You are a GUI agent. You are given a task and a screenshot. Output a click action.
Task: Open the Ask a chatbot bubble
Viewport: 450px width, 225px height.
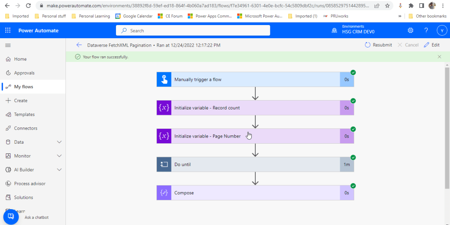tap(11, 217)
